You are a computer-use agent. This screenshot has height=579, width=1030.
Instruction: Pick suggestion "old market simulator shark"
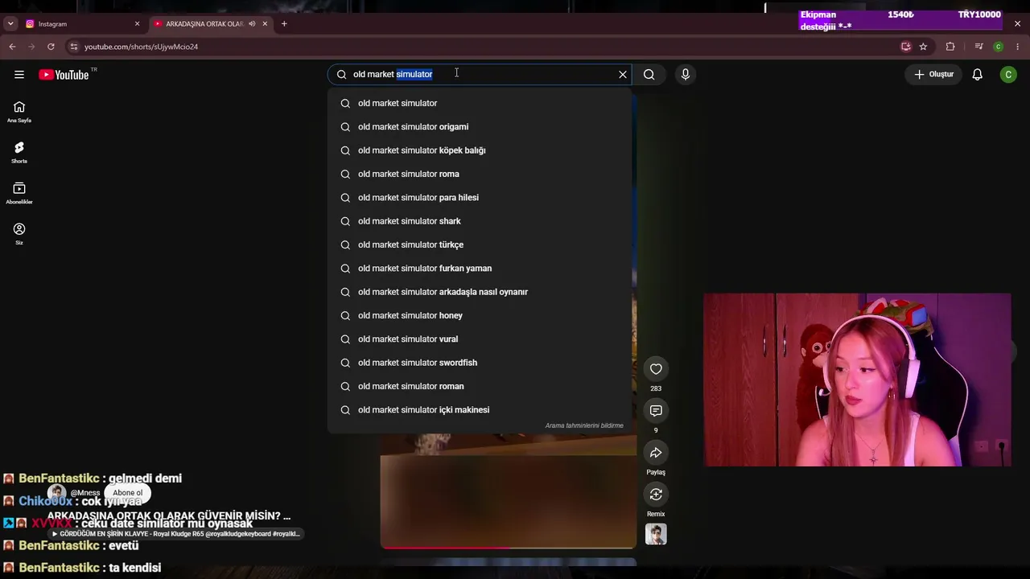[480, 221]
